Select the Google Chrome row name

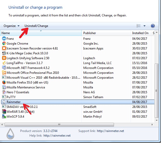(x=17, y=44)
